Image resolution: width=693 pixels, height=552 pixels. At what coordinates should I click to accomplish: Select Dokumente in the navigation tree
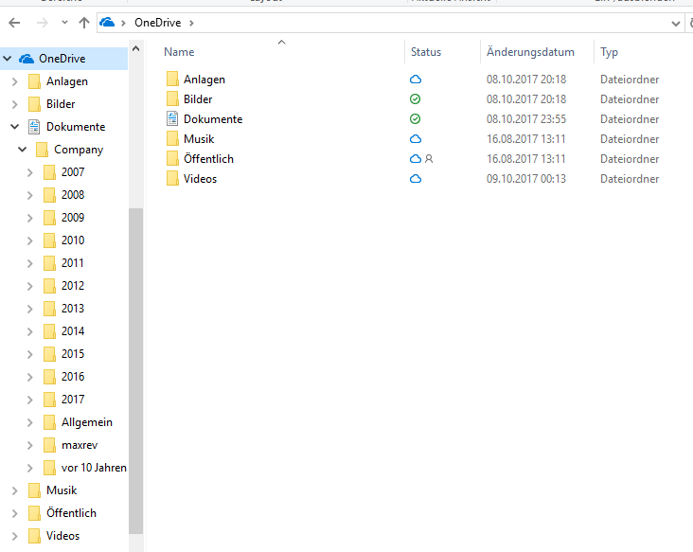click(76, 127)
